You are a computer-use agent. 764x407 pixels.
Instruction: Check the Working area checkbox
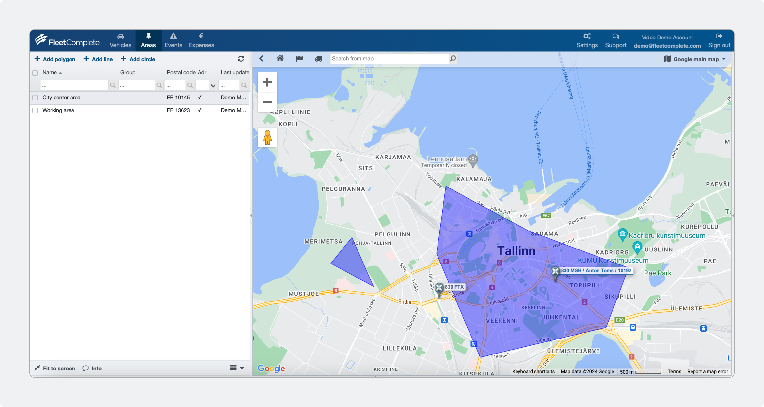35,110
